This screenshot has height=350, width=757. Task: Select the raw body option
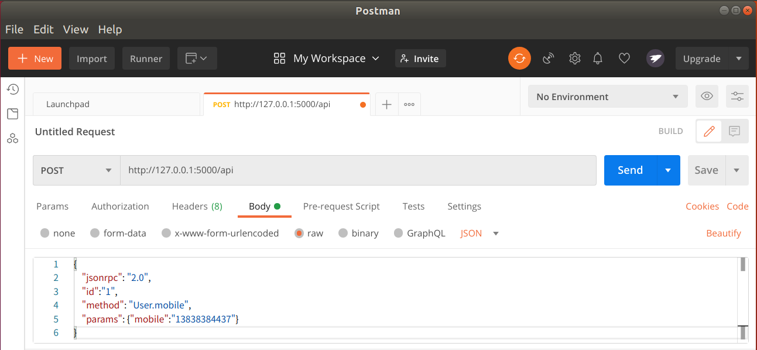click(x=309, y=233)
